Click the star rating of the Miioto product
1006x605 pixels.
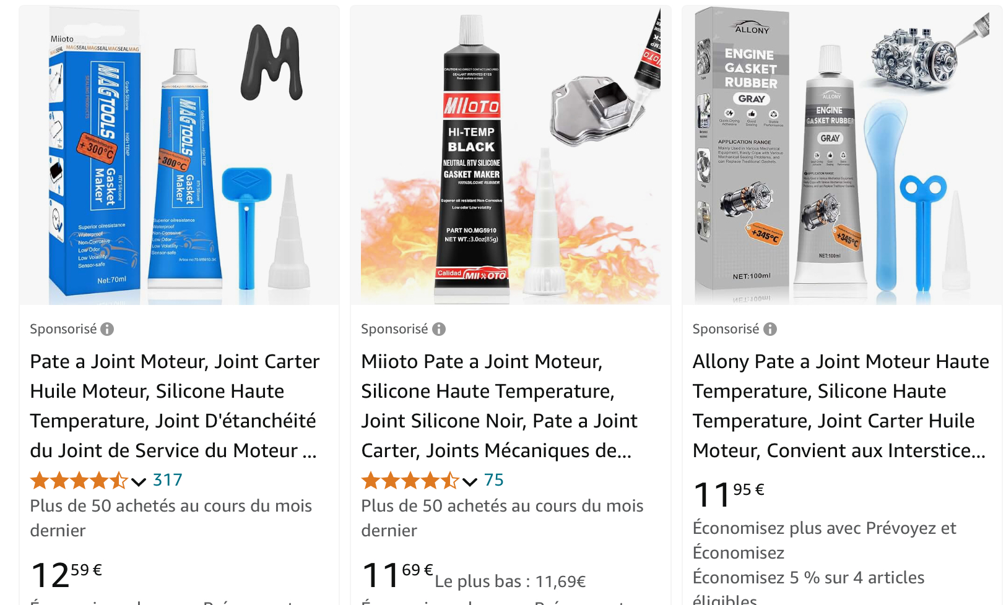[410, 480]
